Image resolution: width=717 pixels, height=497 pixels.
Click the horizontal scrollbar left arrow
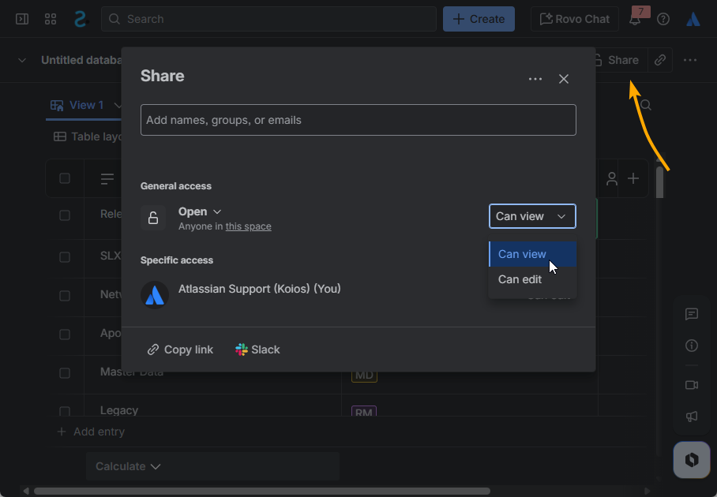pyautogui.click(x=26, y=491)
